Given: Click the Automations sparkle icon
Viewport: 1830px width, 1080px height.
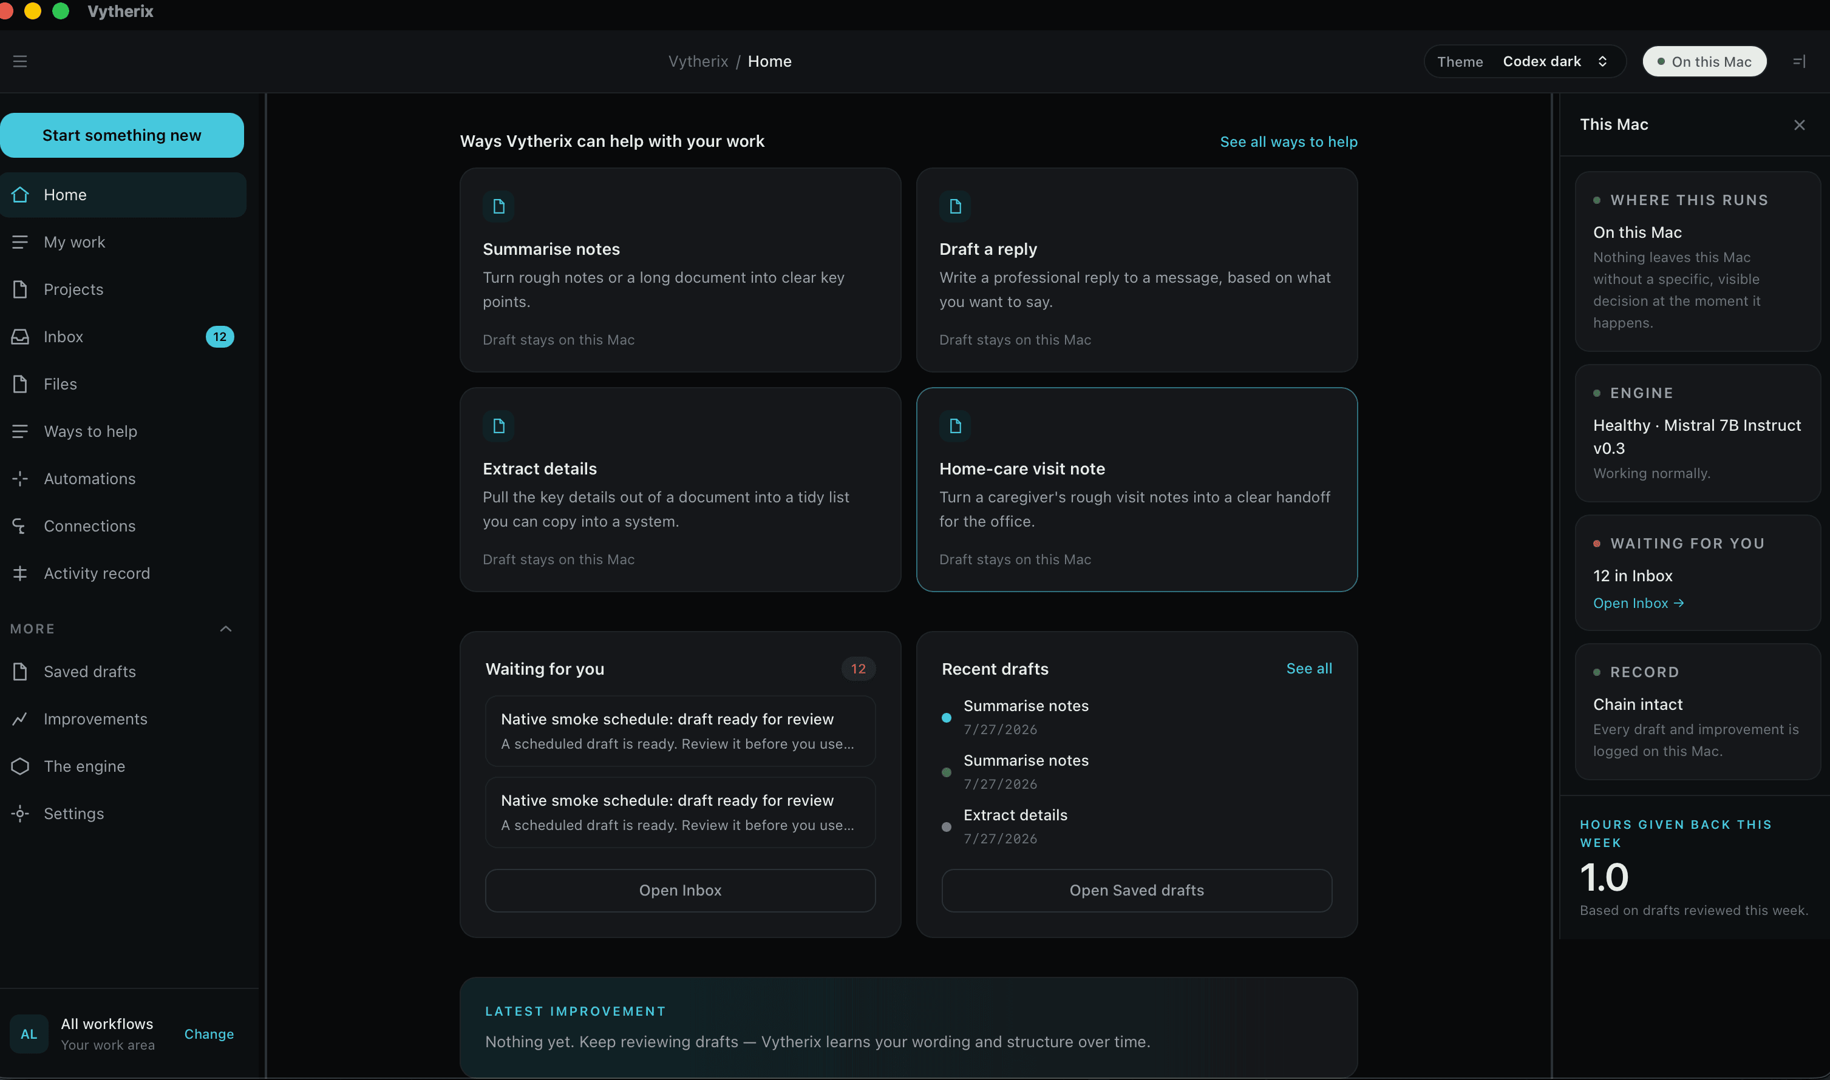Looking at the screenshot, I should [x=21, y=479].
